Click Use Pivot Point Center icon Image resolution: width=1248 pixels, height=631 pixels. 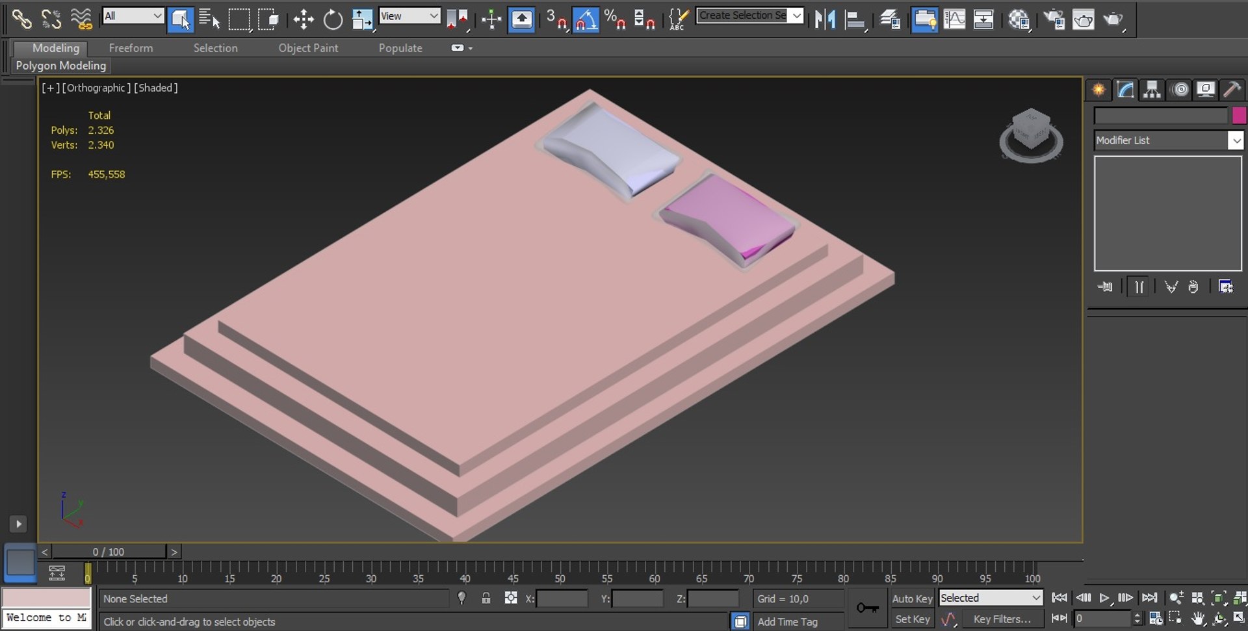[458, 19]
